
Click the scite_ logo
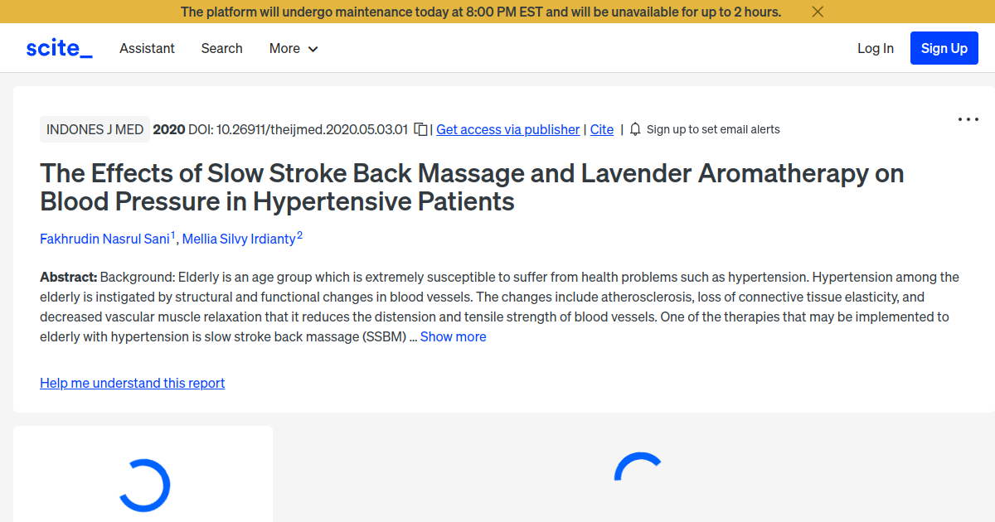click(59, 47)
